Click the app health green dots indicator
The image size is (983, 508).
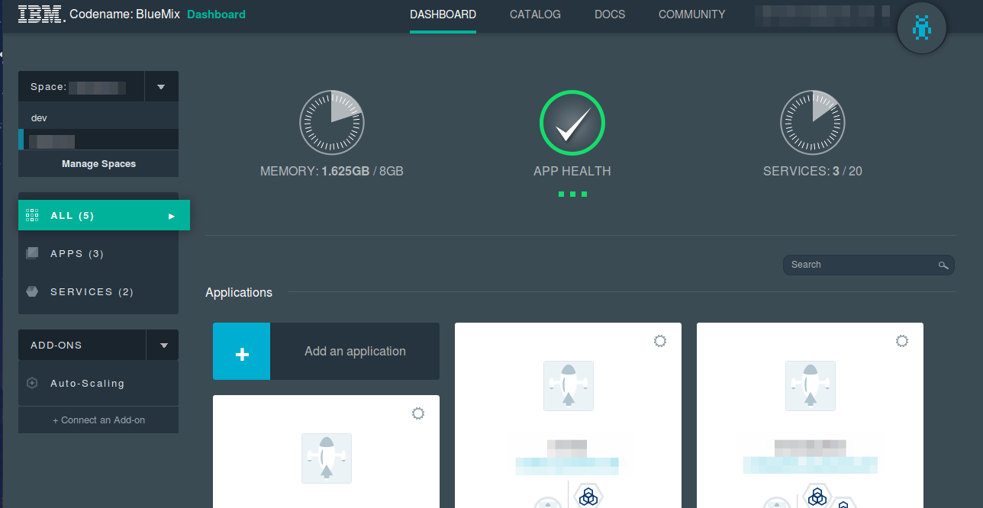pyautogui.click(x=572, y=195)
